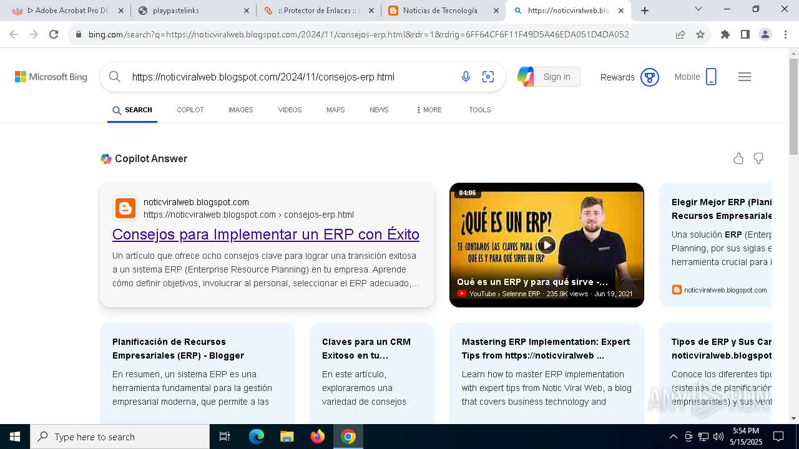The width and height of the screenshot is (799, 449).
Task: Click the Sign in button
Action: pos(557,77)
